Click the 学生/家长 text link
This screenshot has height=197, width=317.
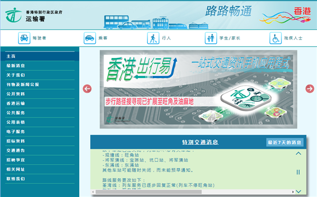point(230,38)
